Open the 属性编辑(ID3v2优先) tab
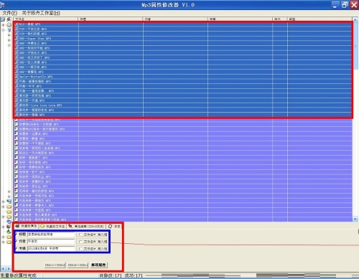Screen dimensions: 359x279 87,226
